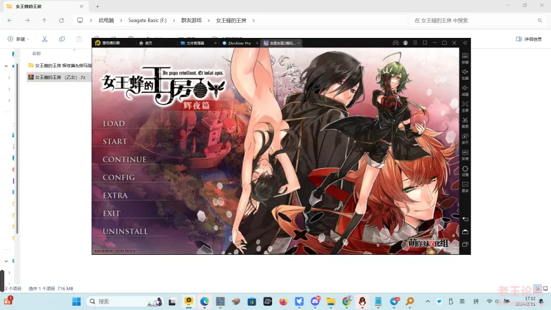Click Android back arrow in emulator sidebar
The width and height of the screenshot is (551, 310).
pyautogui.click(x=465, y=219)
